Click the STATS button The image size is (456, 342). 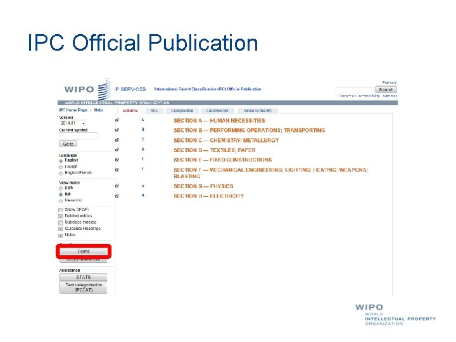click(x=84, y=277)
